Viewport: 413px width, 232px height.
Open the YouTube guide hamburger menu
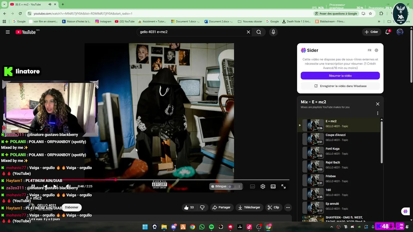click(8, 32)
